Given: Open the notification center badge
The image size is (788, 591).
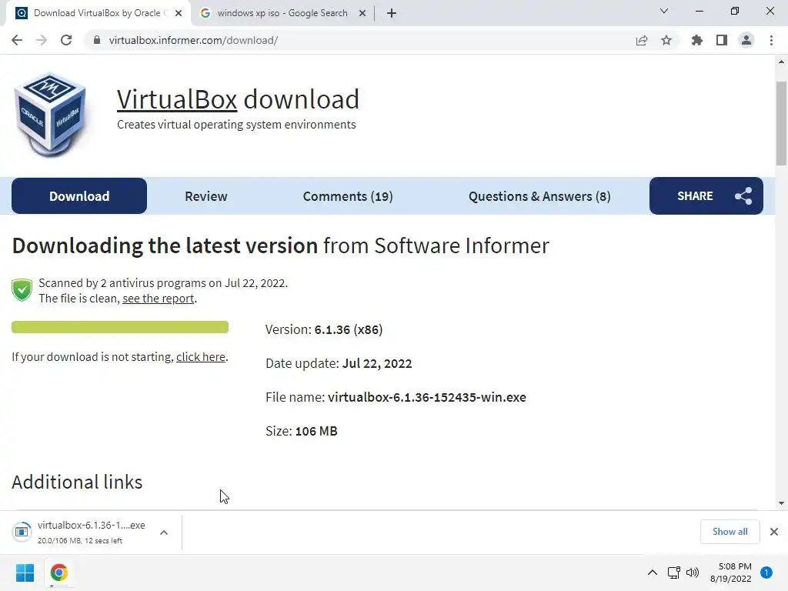Looking at the screenshot, I should (766, 573).
